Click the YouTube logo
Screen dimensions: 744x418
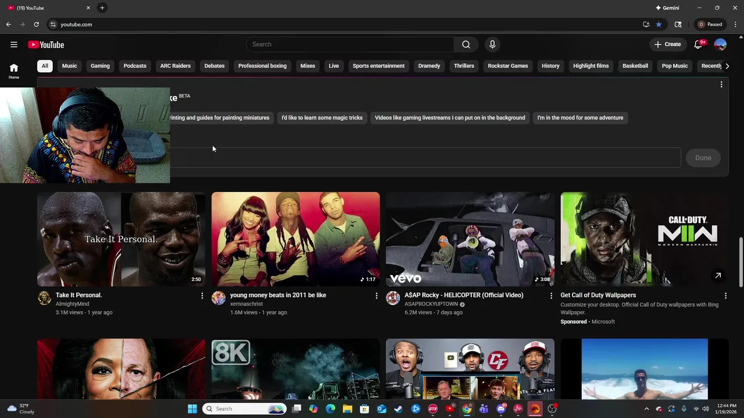46,45
